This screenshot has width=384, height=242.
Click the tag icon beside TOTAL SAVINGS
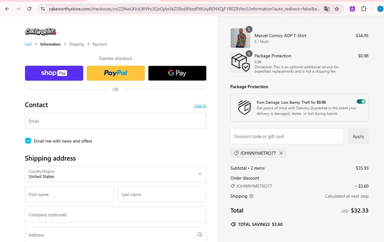pyautogui.click(x=233, y=224)
